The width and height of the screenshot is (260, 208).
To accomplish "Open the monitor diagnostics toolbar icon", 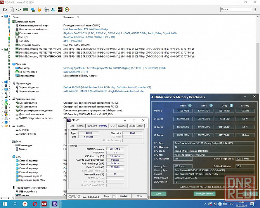I will [33, 10].
